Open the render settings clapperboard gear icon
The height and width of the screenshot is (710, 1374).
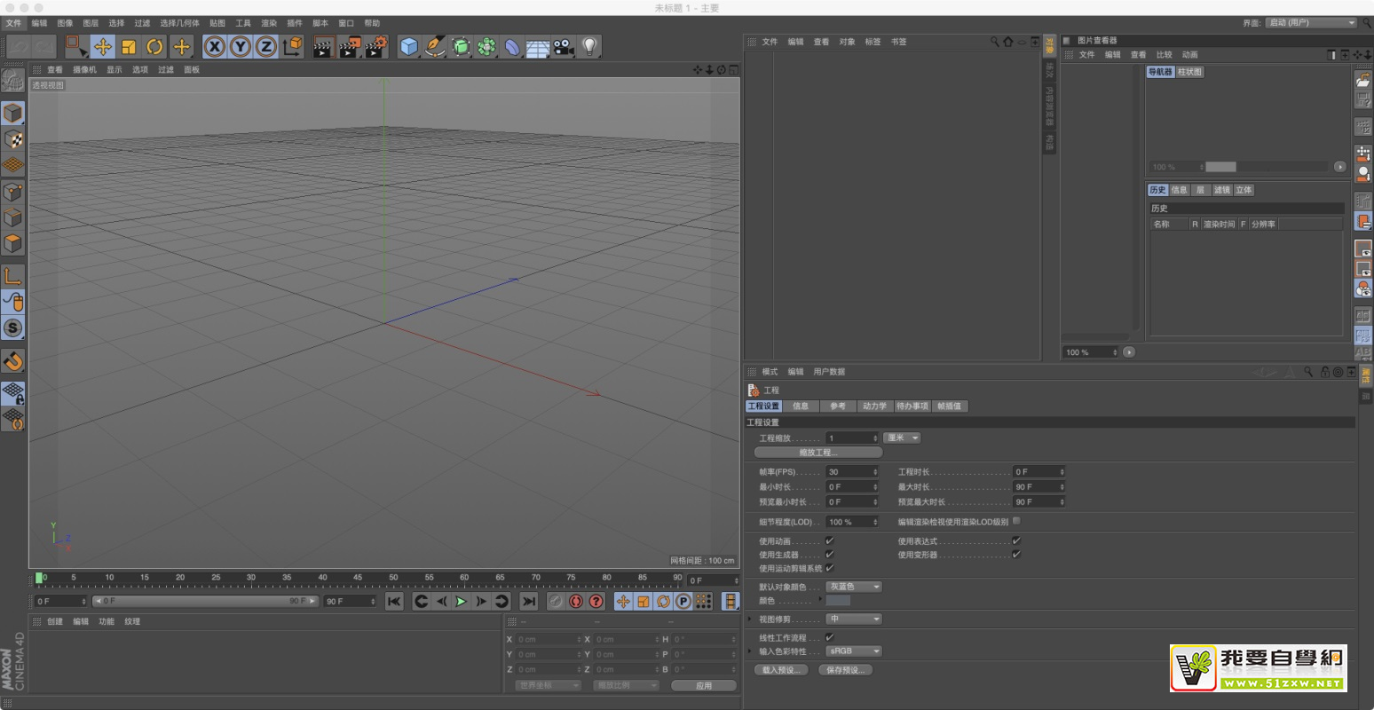click(375, 47)
